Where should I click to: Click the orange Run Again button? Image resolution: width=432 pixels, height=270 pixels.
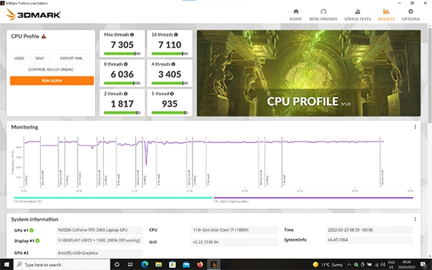pyautogui.click(x=52, y=81)
